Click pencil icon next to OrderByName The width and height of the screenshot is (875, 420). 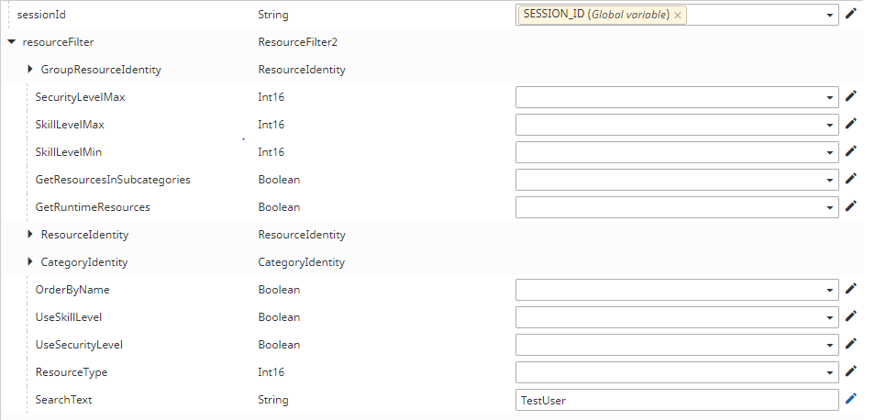click(851, 289)
